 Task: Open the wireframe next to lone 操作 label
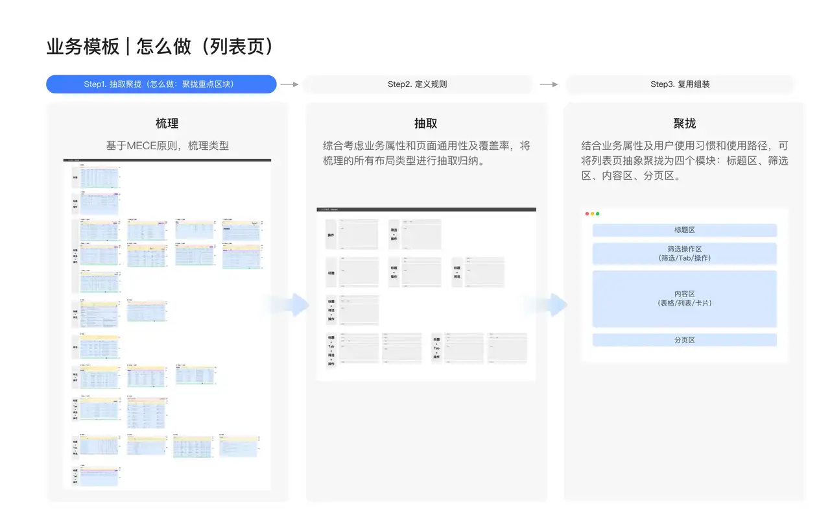(359, 234)
